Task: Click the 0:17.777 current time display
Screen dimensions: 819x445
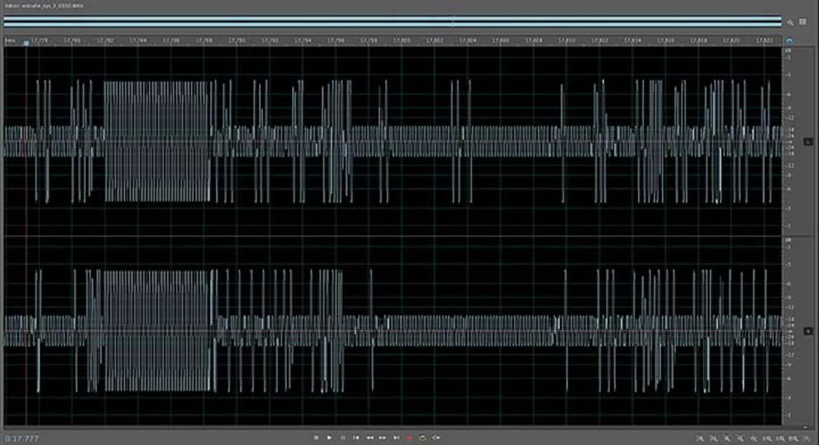Action: click(22, 438)
